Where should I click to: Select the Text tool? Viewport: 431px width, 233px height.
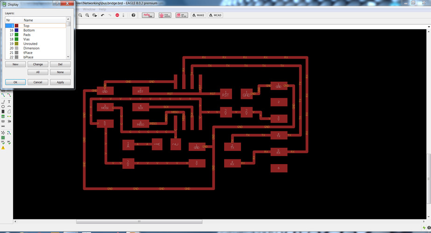tap(9, 102)
